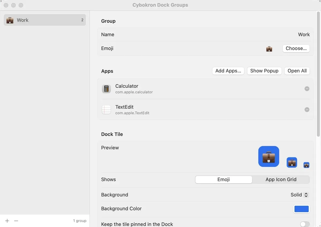Image resolution: width=321 pixels, height=227 pixels.
Task: Click the largest dock tile preview
Action: 269,156
